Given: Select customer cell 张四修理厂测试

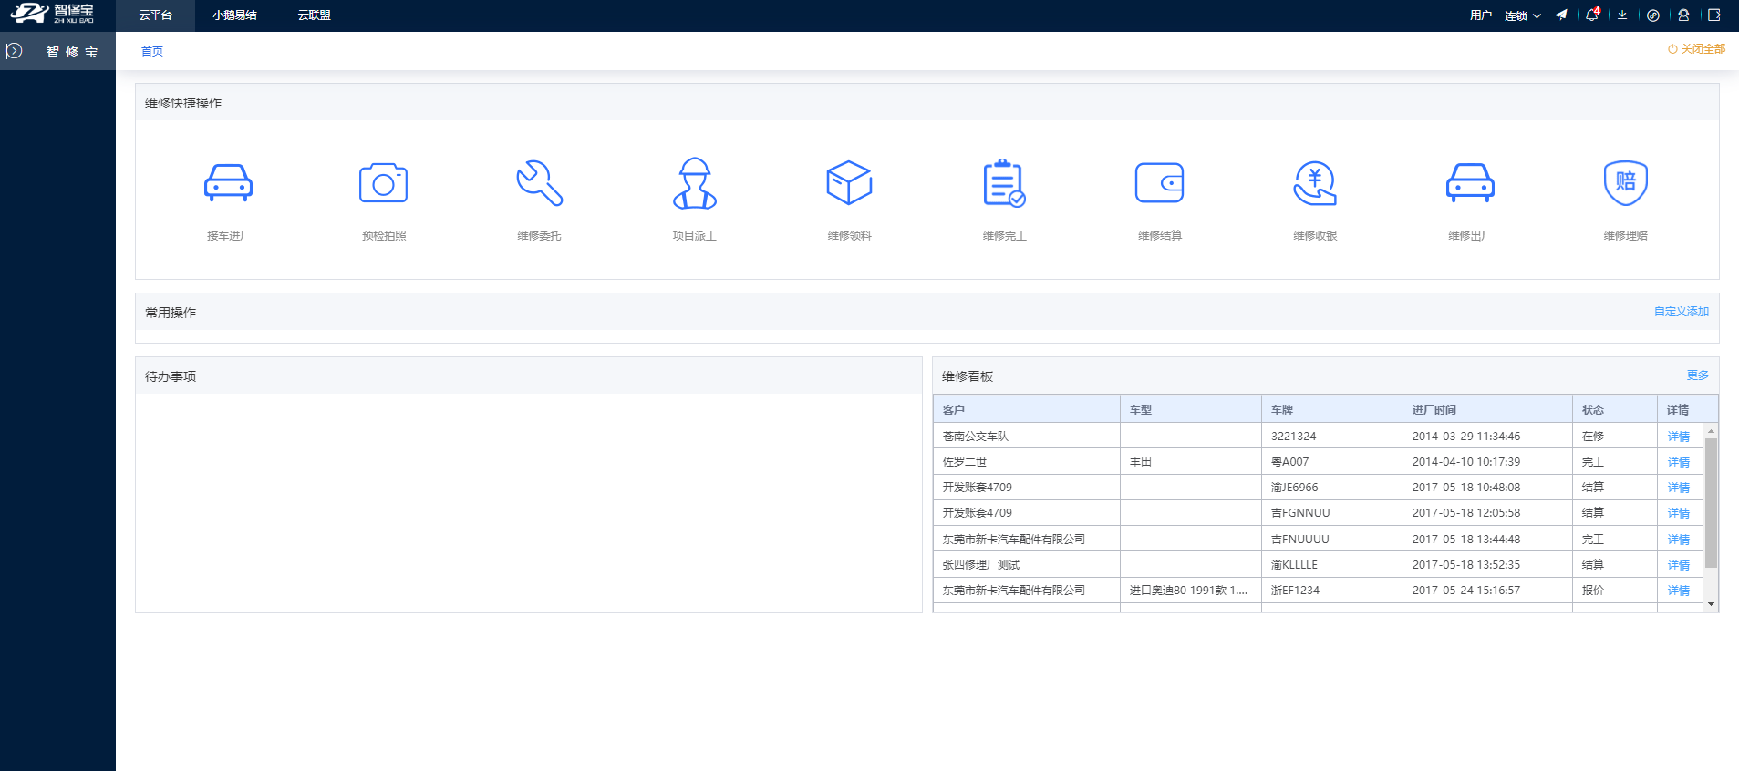Looking at the screenshot, I should pyautogui.click(x=1027, y=565).
